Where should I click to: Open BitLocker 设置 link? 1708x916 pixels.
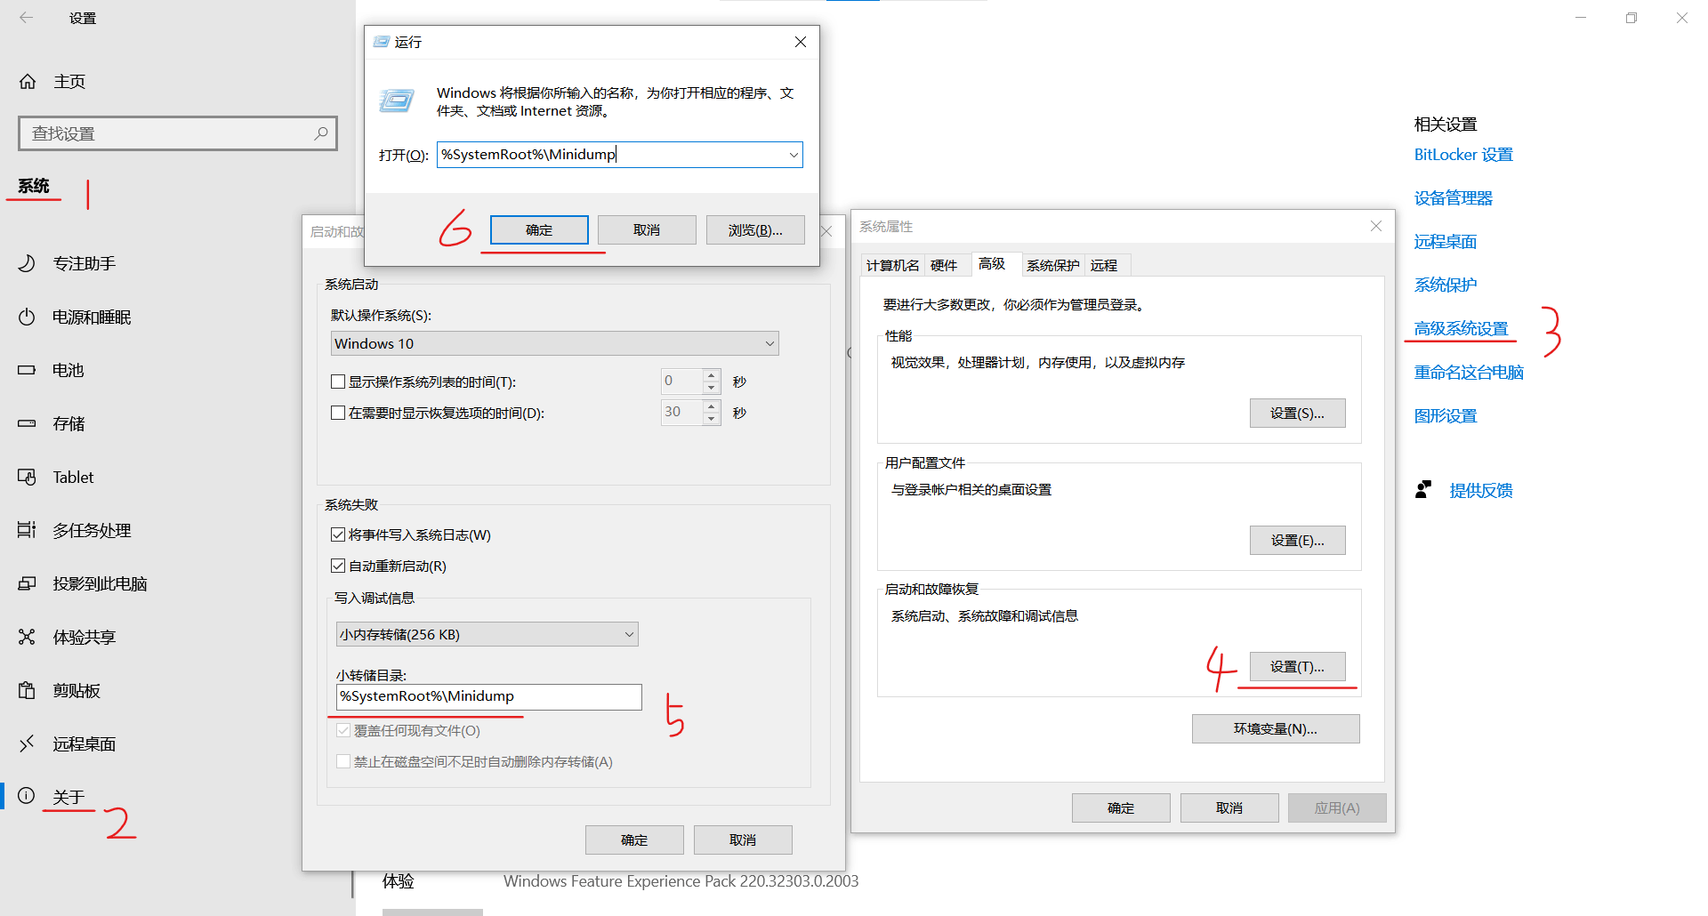coord(1463,155)
